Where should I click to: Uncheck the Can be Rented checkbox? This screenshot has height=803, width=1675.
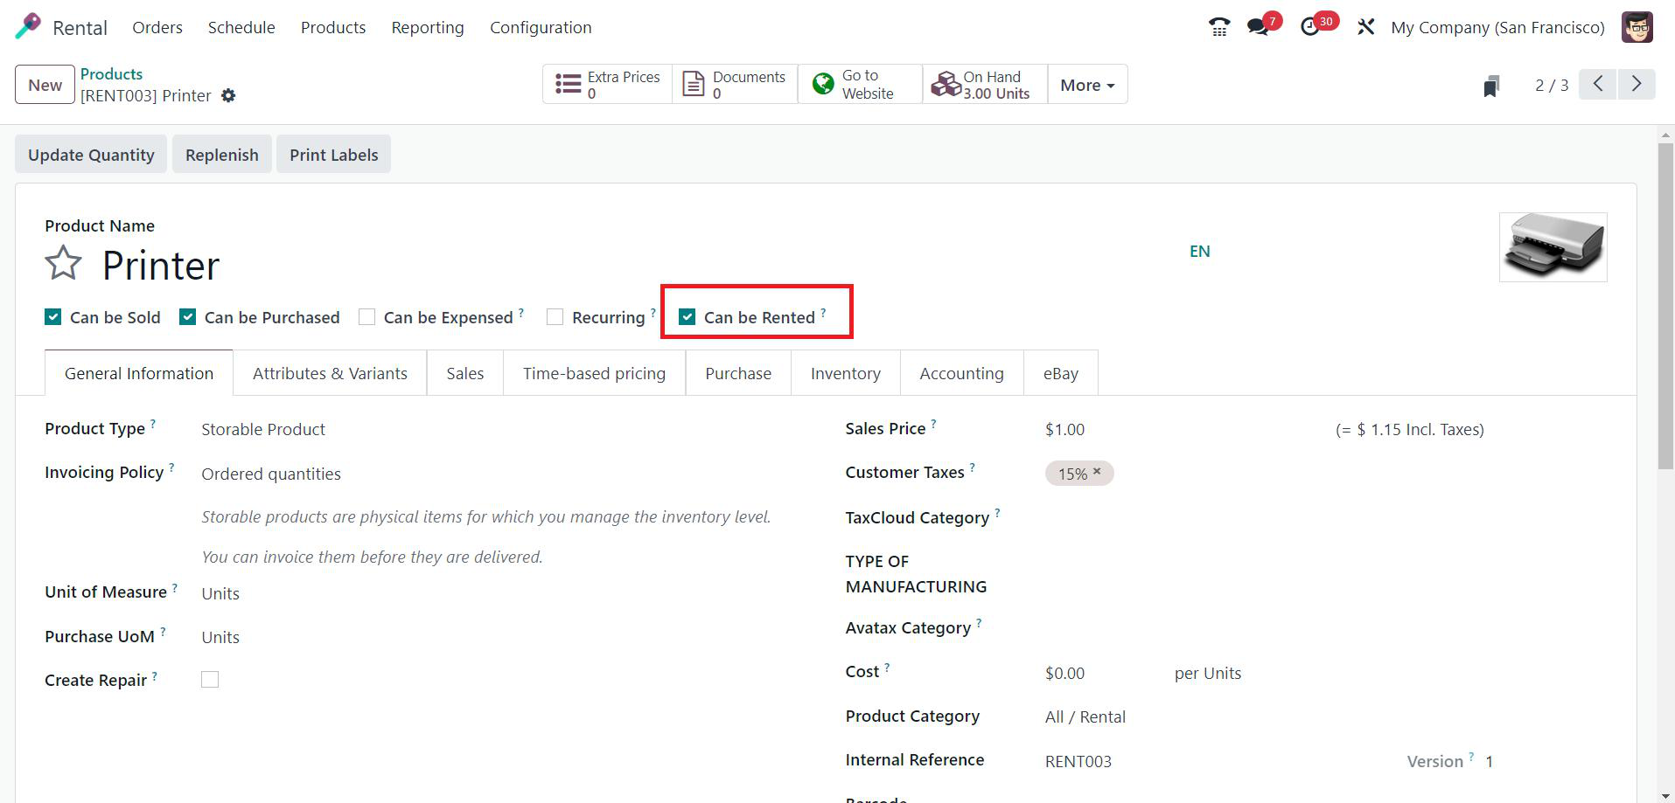[687, 317]
